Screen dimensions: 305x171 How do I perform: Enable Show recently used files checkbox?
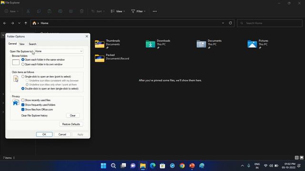point(23,100)
